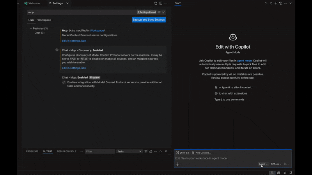The width and height of the screenshot is (312, 175).
Task: Toggle output auto scroll lock icon
Action: [x=151, y=151]
